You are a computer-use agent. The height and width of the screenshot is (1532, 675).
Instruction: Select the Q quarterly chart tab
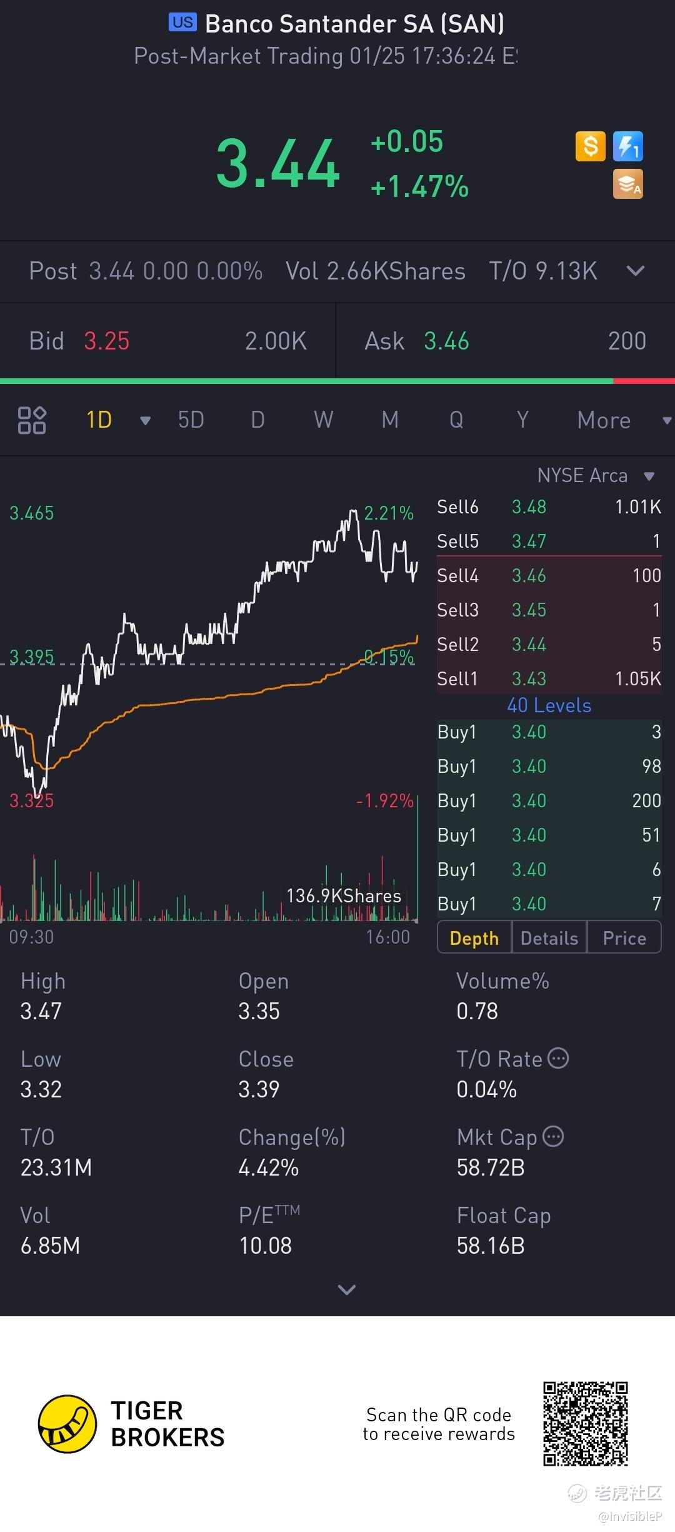pos(456,420)
